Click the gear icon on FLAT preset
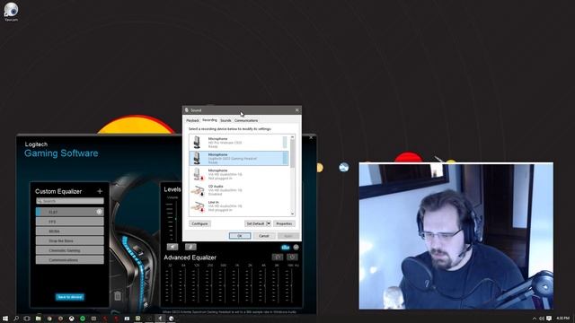Viewport: 575px width, 323px height. click(x=99, y=212)
